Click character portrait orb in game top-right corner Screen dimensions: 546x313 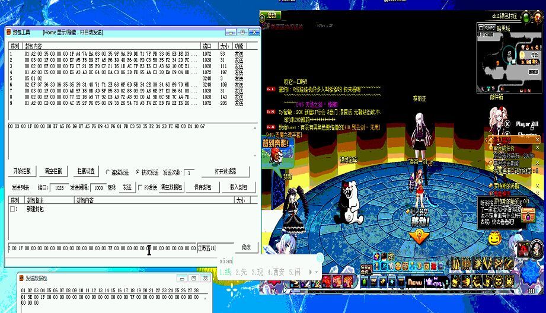pyautogui.click(x=539, y=16)
